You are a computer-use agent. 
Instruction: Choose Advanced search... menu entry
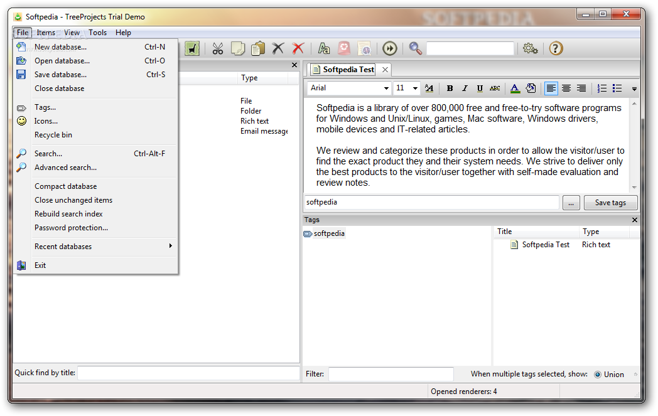[x=96, y=168]
